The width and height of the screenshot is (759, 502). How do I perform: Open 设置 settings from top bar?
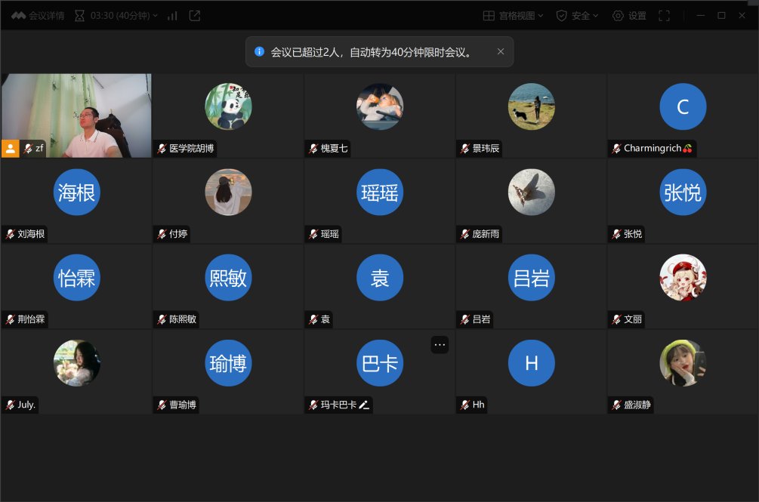(629, 16)
